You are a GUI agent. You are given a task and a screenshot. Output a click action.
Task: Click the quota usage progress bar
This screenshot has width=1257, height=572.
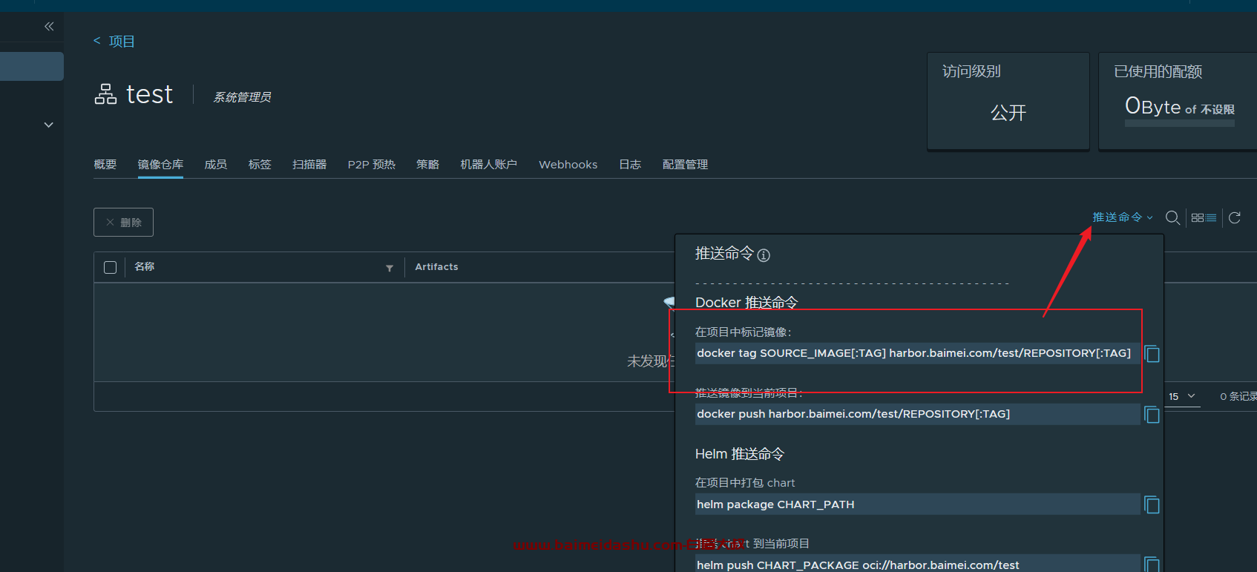coord(1180,123)
